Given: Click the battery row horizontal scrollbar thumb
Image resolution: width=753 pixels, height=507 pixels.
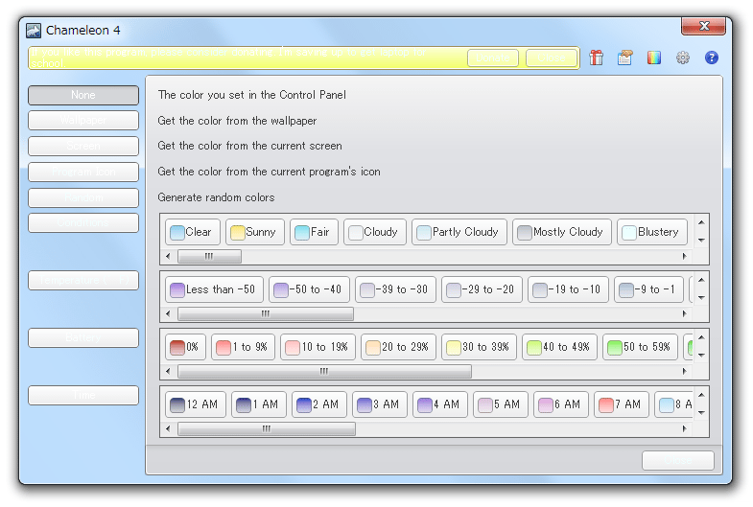Looking at the screenshot, I should [x=324, y=372].
